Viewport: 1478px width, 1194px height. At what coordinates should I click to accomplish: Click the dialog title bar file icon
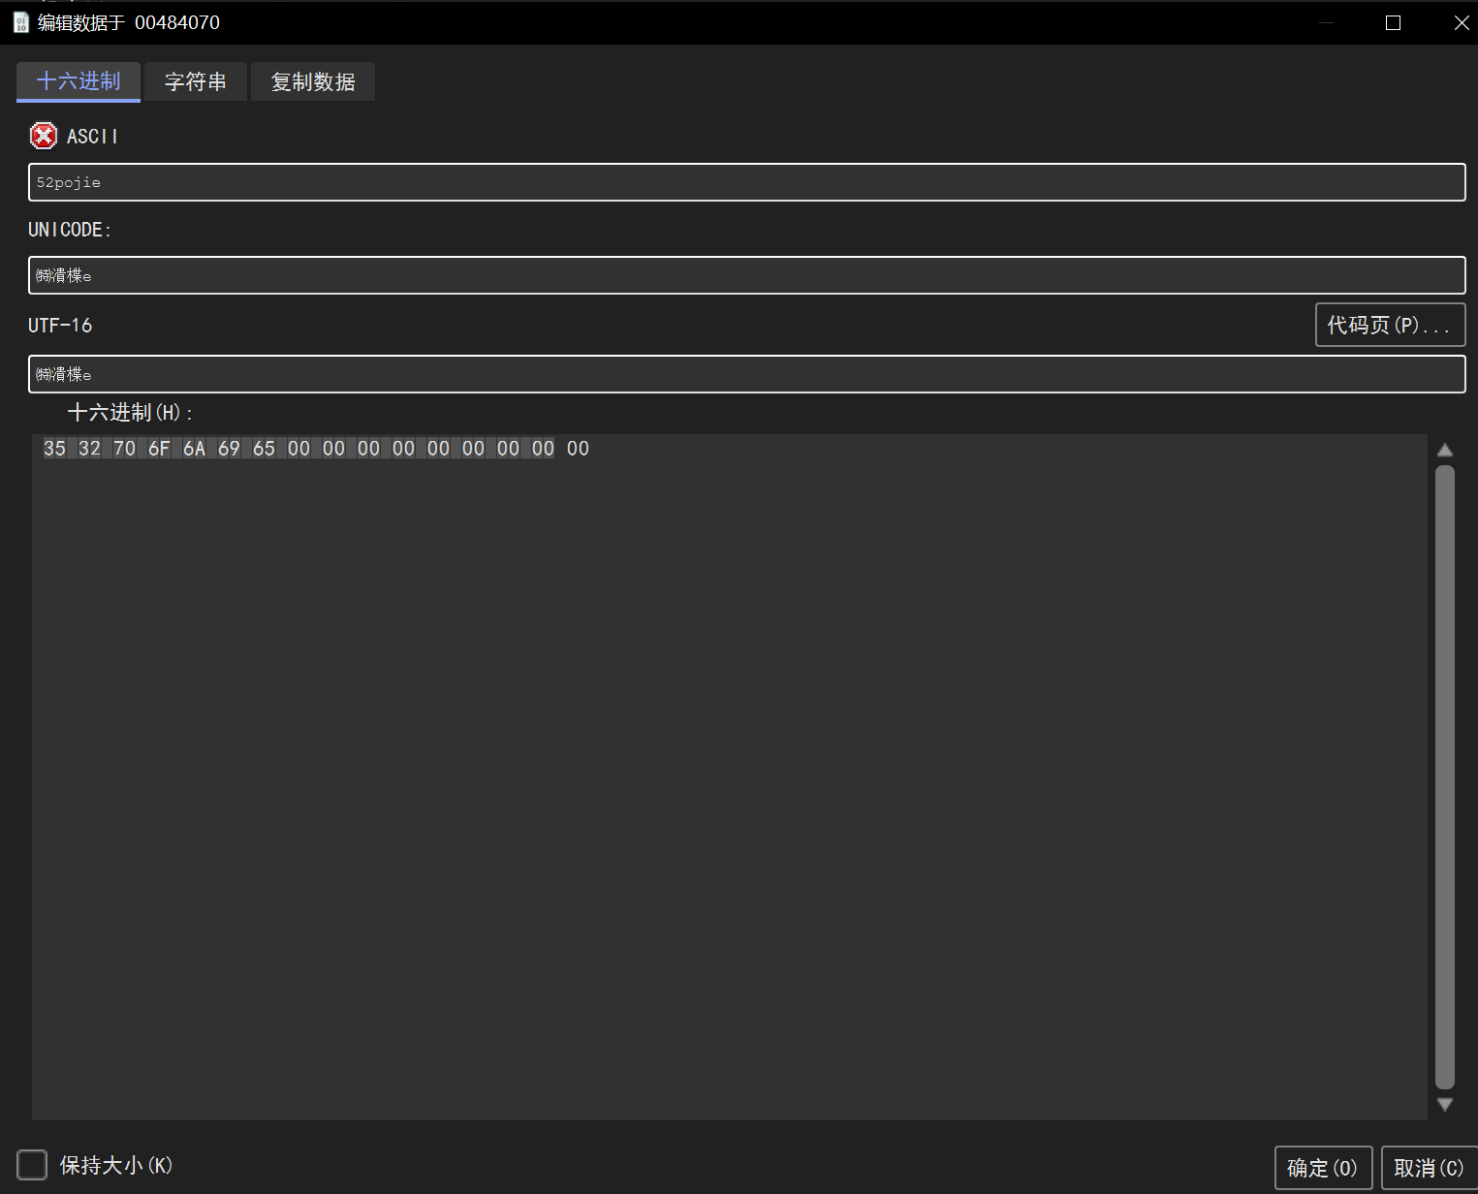click(21, 22)
